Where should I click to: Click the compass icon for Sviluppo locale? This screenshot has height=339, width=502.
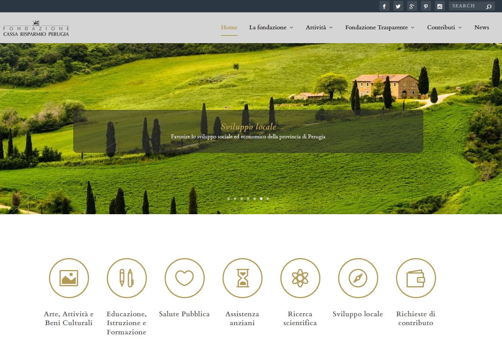pyautogui.click(x=358, y=278)
